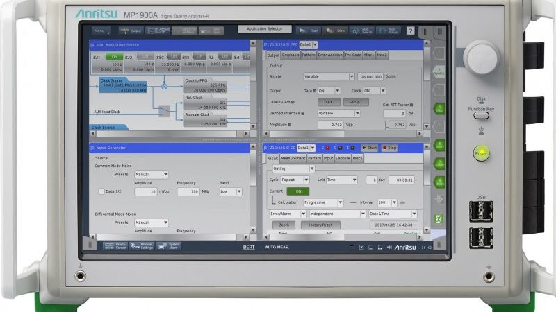Open help with the question mark icon
The width and height of the screenshot is (556, 312).
point(410,31)
